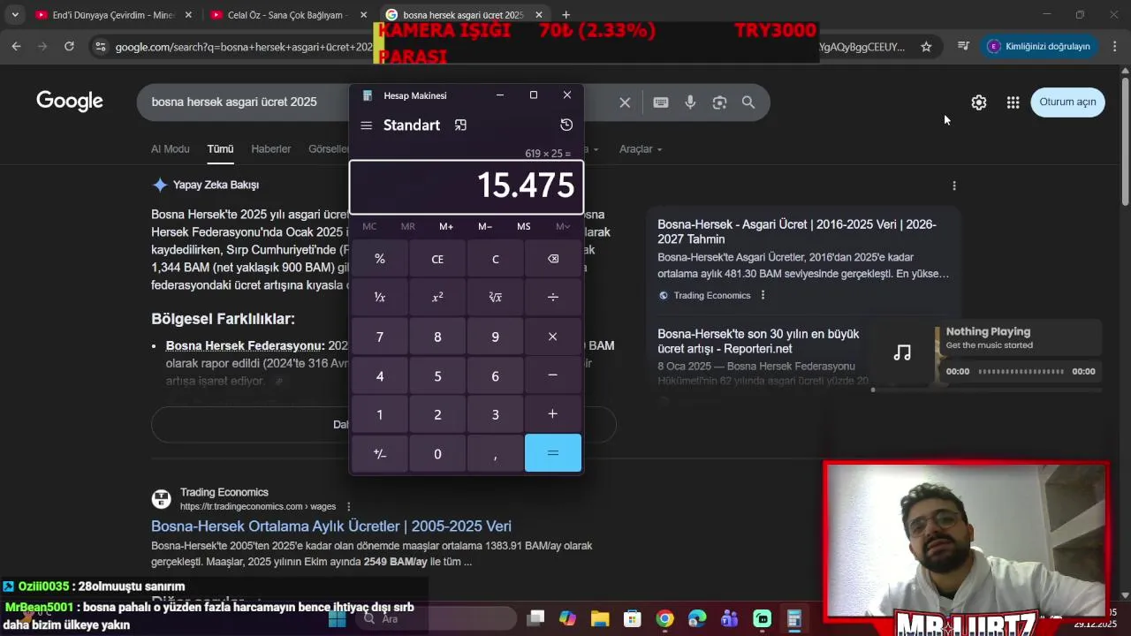This screenshot has width=1131, height=636.
Task: Click the multiply key
Action: click(x=553, y=337)
